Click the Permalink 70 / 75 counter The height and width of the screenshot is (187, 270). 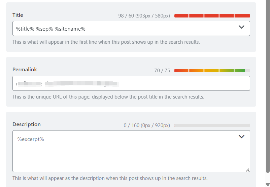pyautogui.click(x=162, y=71)
